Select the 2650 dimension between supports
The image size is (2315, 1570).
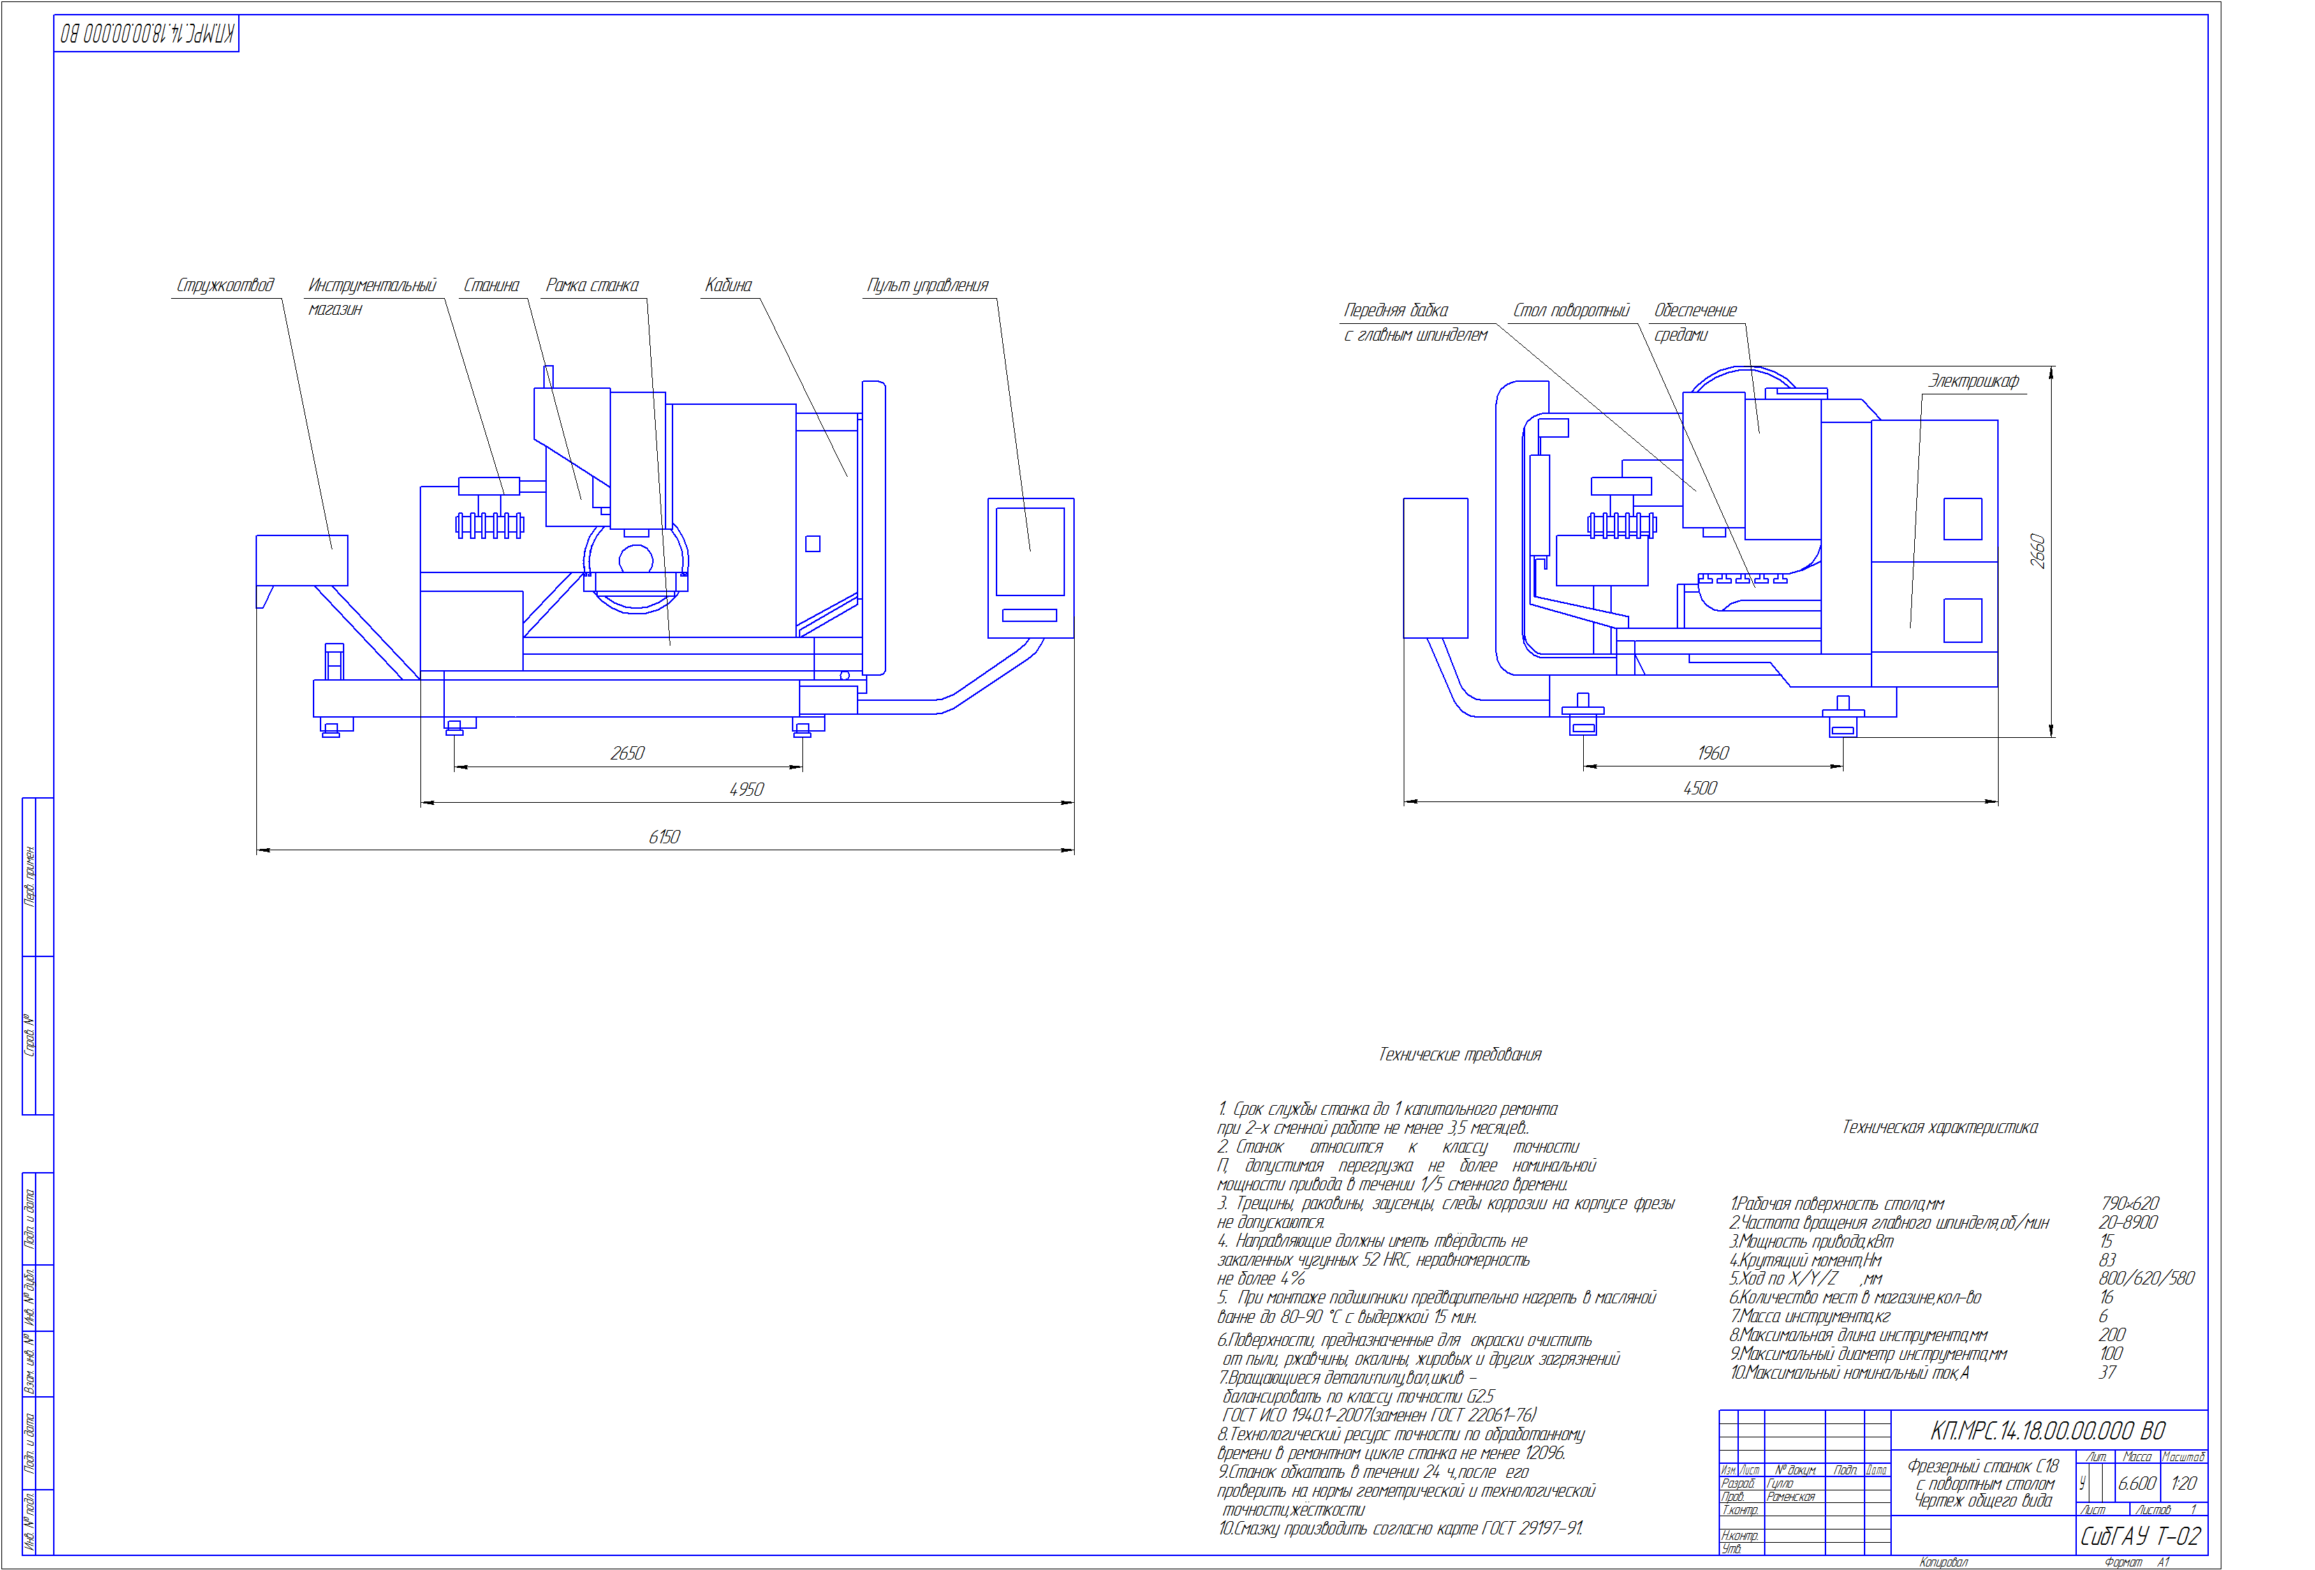tap(626, 754)
